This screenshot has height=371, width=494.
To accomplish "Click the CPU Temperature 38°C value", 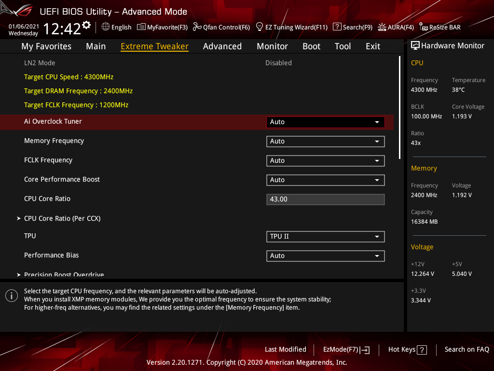I will (458, 90).
